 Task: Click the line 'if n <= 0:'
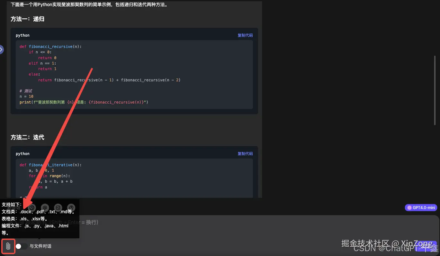click(x=40, y=52)
